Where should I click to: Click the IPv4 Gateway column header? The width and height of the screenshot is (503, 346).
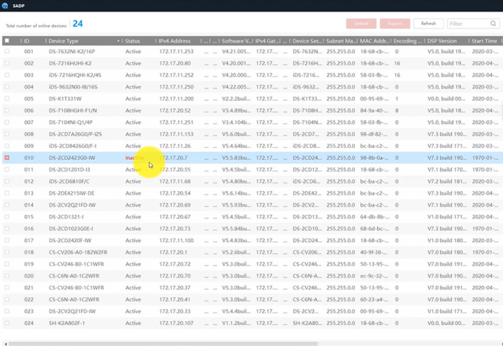(x=267, y=41)
